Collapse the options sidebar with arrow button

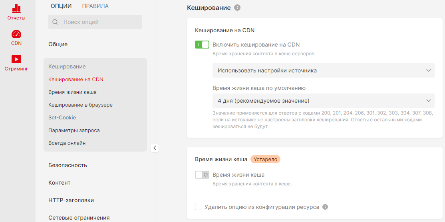155,148
